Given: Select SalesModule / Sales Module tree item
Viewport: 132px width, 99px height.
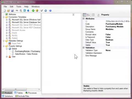Looking at the screenshot, I should [26, 54].
